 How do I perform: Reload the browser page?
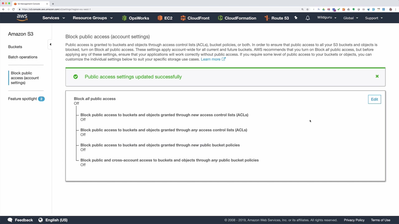[13, 9]
